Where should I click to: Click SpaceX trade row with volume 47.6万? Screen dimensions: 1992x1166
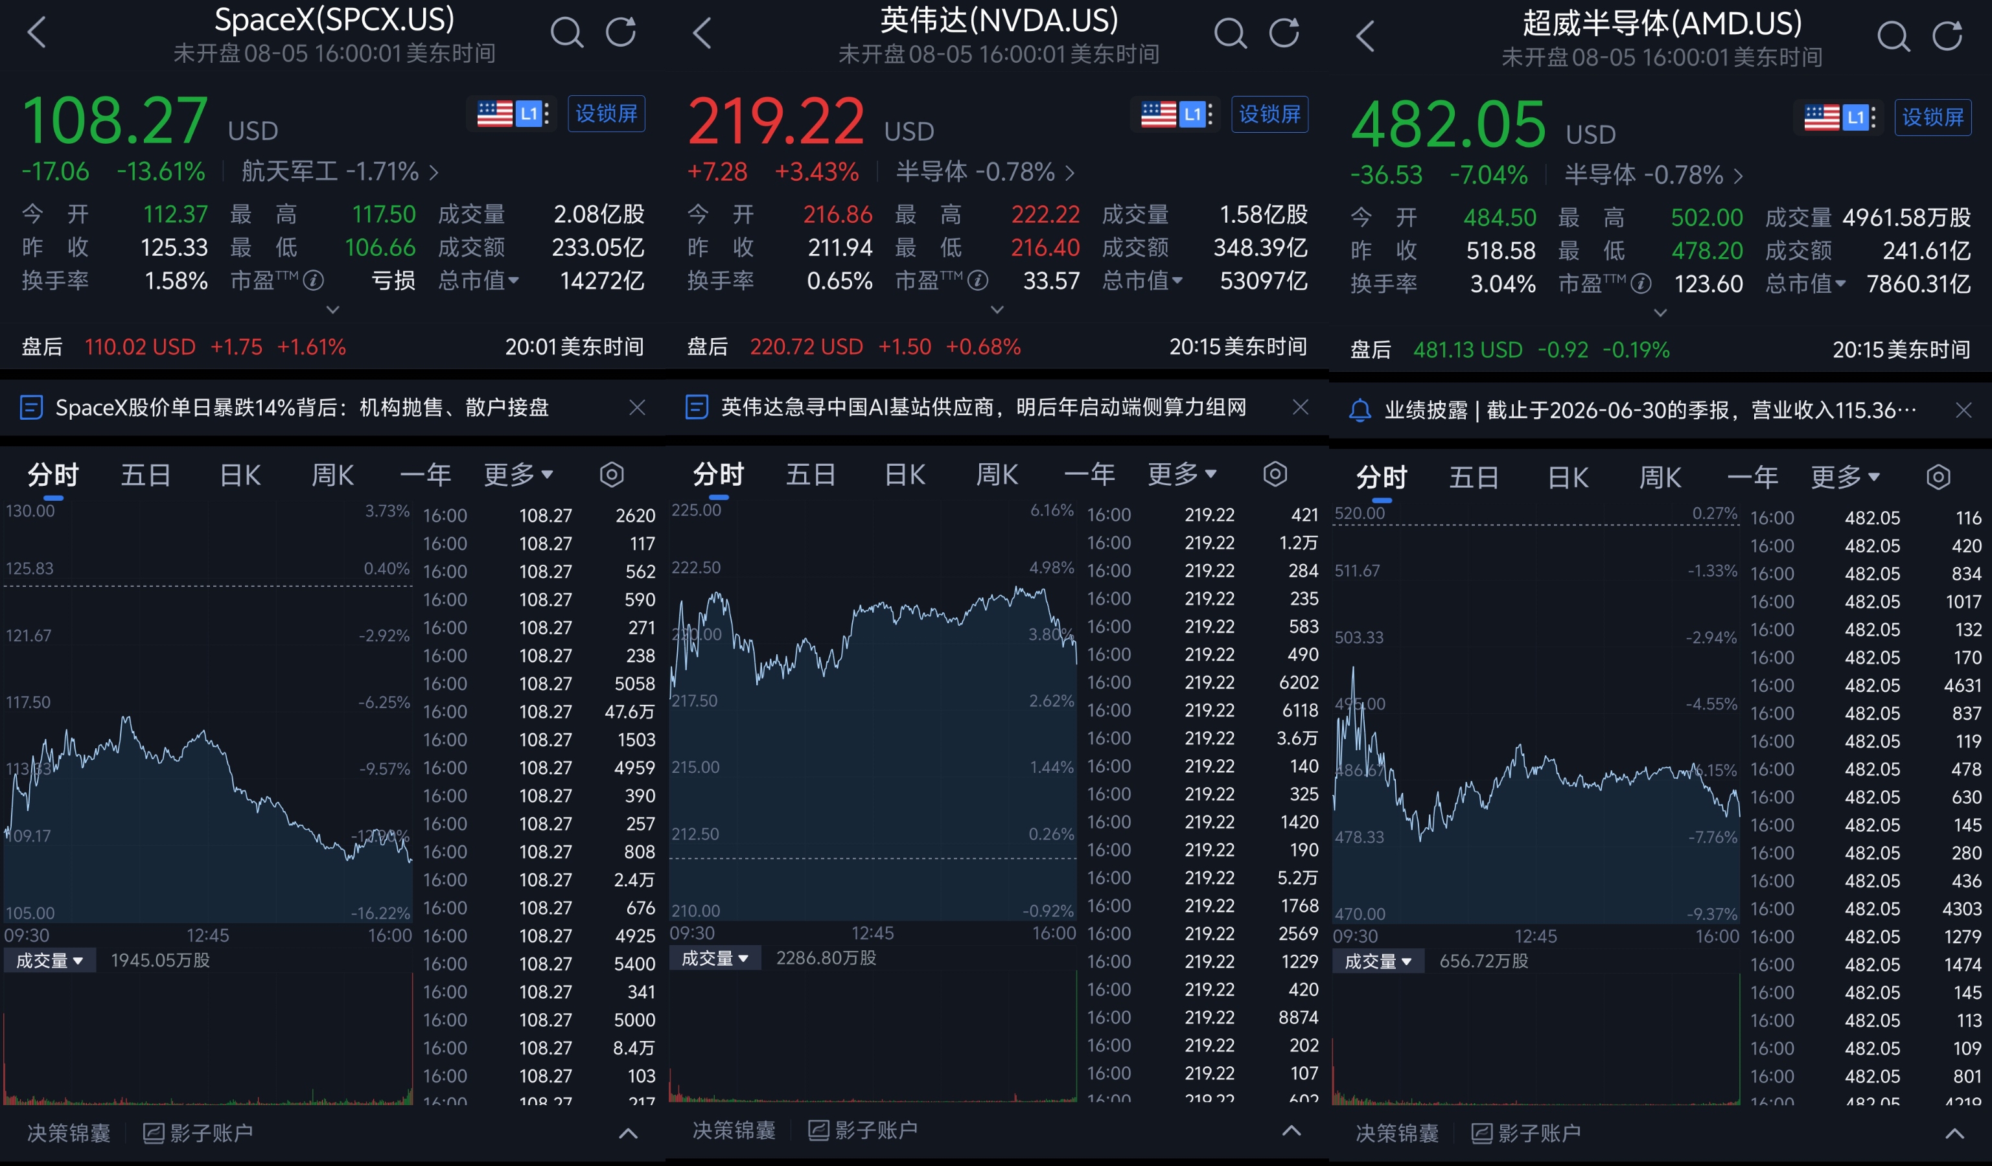click(x=539, y=712)
